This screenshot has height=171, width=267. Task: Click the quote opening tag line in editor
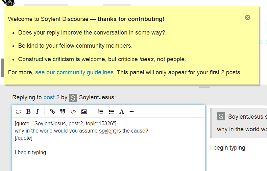point(65,123)
